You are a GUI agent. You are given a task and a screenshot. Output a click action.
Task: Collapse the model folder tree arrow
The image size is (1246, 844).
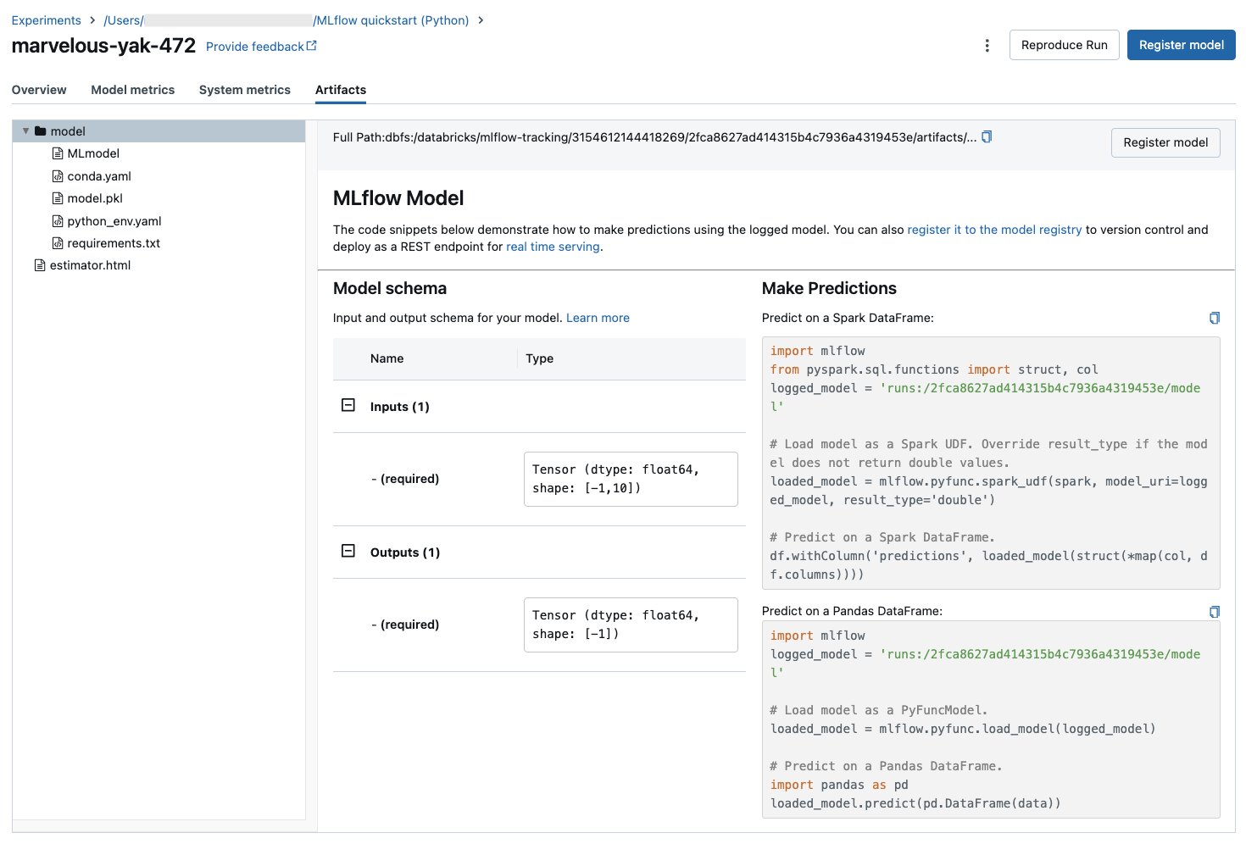[x=25, y=131]
